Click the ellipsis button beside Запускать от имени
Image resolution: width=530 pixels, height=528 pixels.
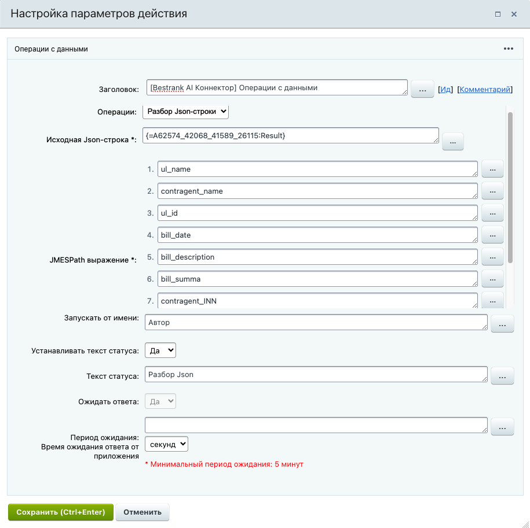click(x=502, y=323)
